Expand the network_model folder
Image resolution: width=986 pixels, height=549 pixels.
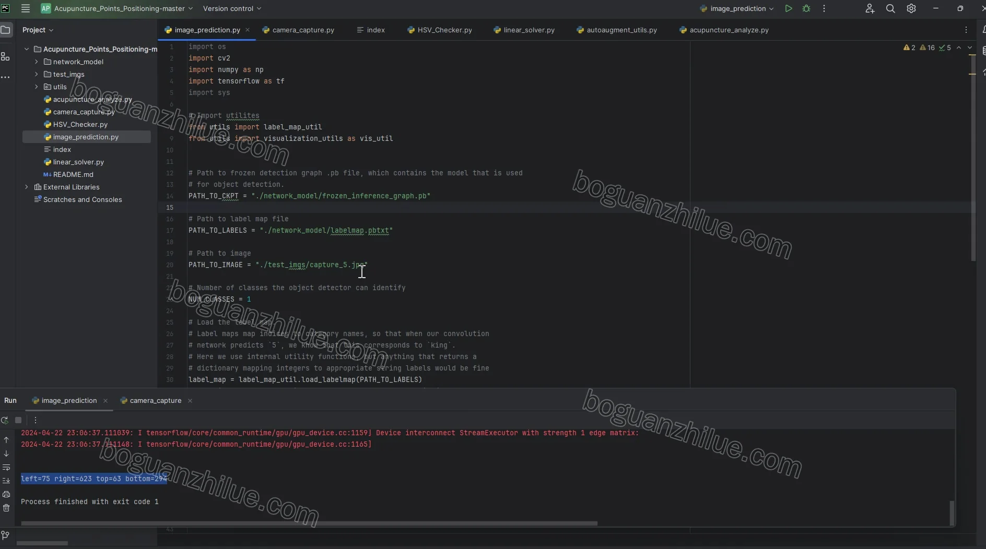(x=37, y=62)
